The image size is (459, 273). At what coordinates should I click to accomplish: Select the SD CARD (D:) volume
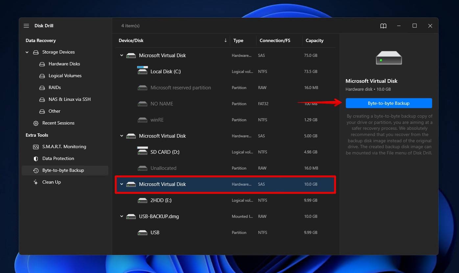pyautogui.click(x=165, y=152)
